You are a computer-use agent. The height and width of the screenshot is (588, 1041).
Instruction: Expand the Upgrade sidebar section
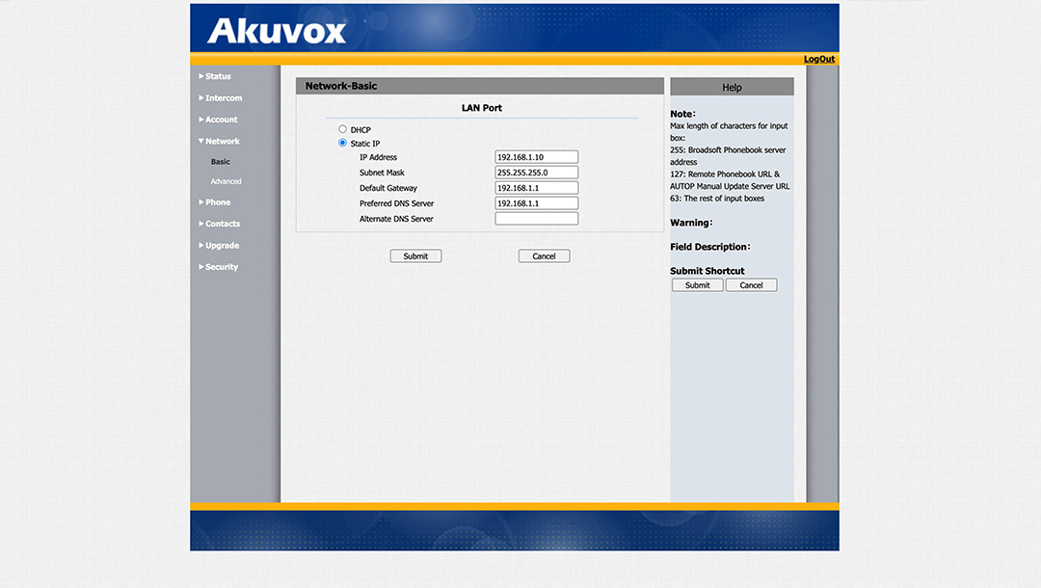[222, 246]
